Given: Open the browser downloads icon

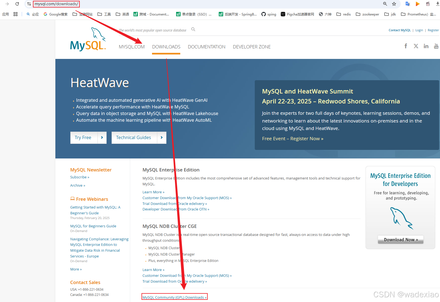Looking at the screenshot, I should (438, 4).
